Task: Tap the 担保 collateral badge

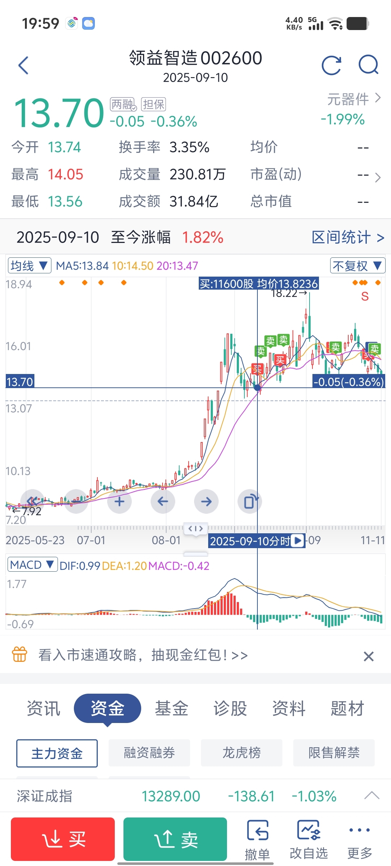Action: click(154, 105)
